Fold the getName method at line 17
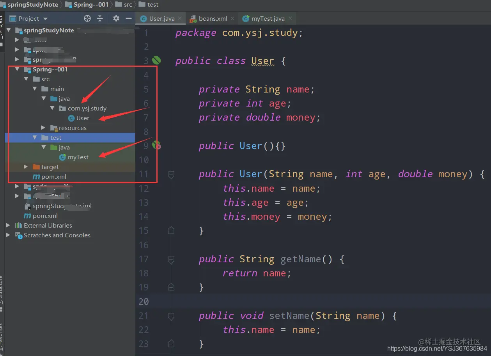The height and width of the screenshot is (356, 491). click(x=171, y=259)
